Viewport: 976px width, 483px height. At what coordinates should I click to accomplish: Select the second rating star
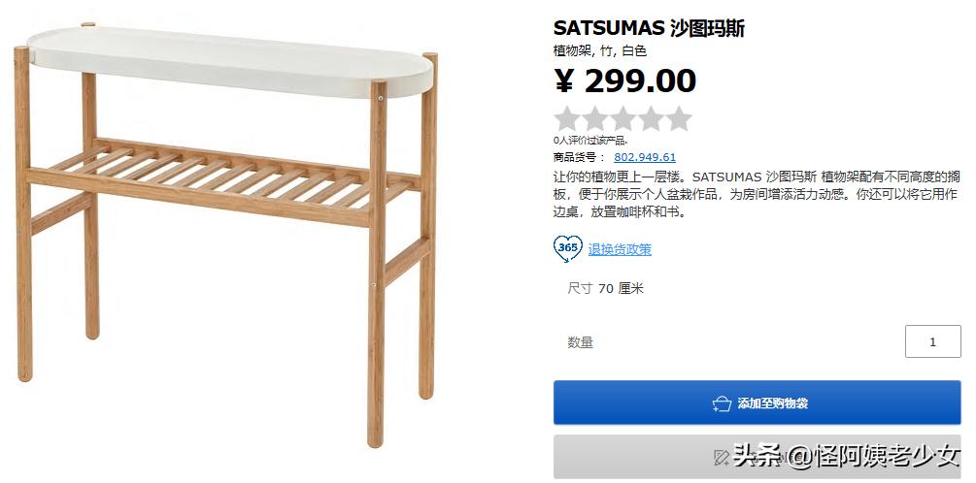pyautogui.click(x=594, y=118)
